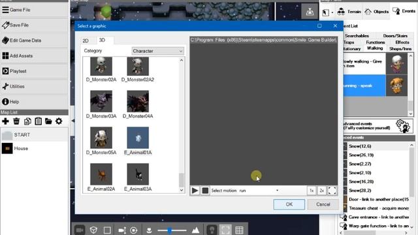Set preview zoom to 1x
Screen dimensions: 418x235
pyautogui.click(x=312, y=191)
